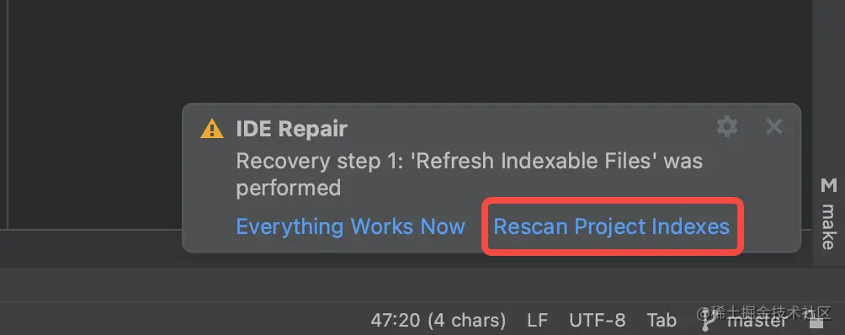Open the notification settings gear icon
Viewport: 845px width, 335px height.
[727, 127]
